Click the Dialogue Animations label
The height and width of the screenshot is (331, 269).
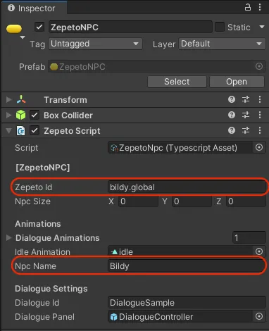click(x=58, y=238)
